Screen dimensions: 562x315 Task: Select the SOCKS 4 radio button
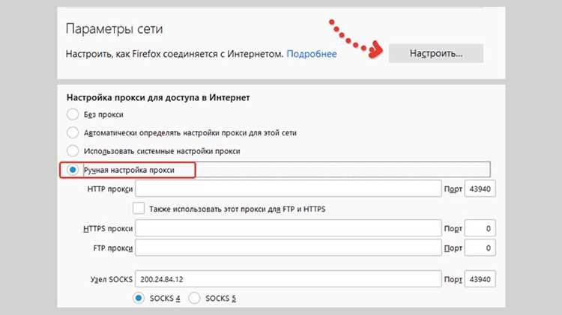(x=139, y=298)
